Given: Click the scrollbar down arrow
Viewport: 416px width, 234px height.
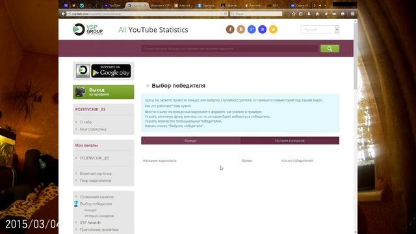Looking at the screenshot, I should click(x=356, y=232).
